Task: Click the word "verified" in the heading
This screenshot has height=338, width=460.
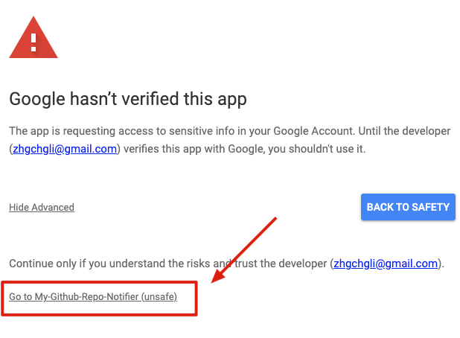Action: [161, 99]
